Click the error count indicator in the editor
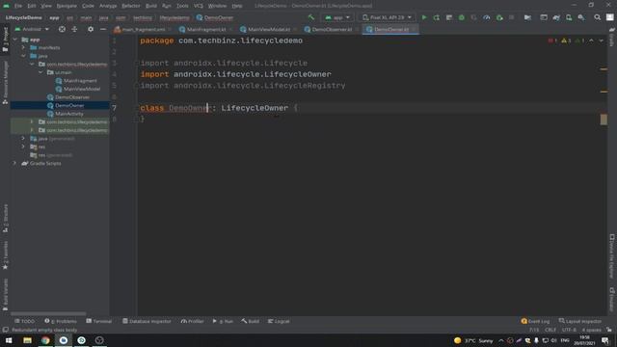This screenshot has width=617, height=347. click(552, 40)
